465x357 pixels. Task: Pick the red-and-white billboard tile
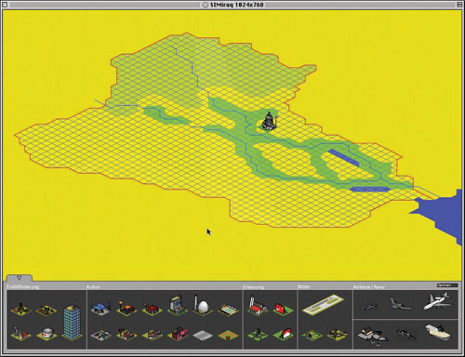(283, 334)
